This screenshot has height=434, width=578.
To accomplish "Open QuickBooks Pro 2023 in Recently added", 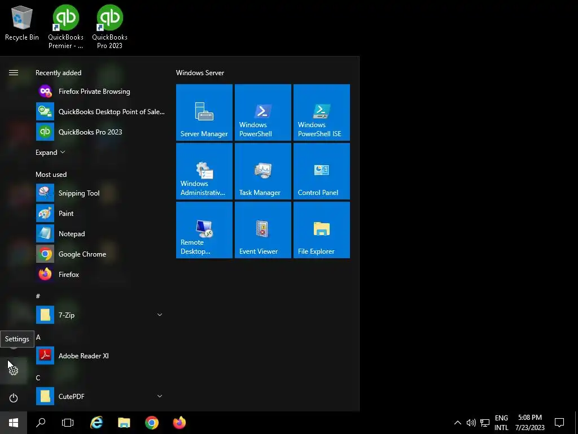I will coord(100,132).
